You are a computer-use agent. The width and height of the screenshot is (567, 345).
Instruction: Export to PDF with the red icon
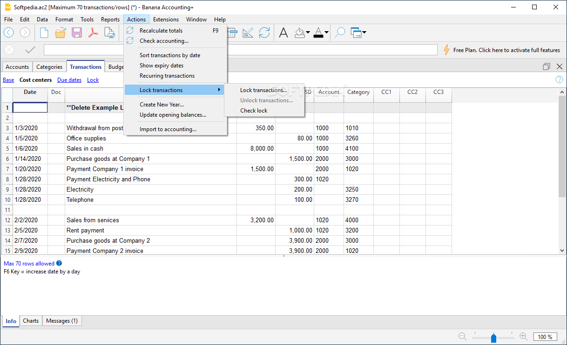(93, 33)
